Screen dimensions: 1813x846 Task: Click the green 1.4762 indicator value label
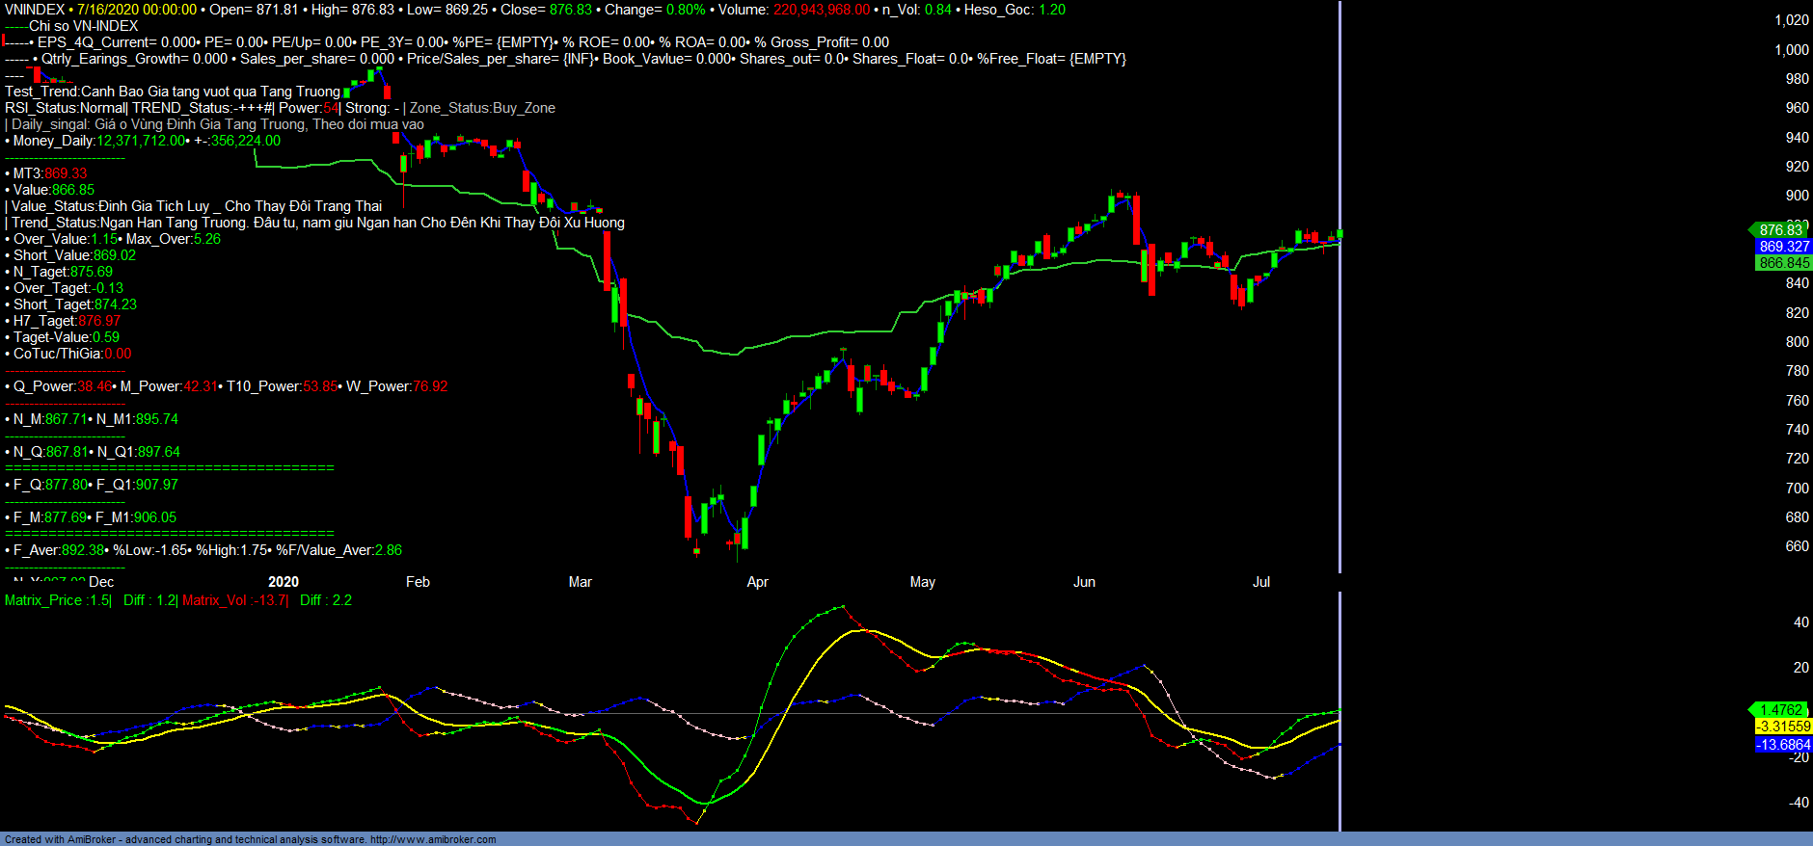click(x=1780, y=710)
